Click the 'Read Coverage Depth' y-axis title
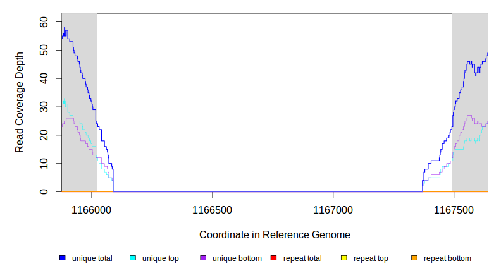This screenshot has width=501, height=273. pos(20,102)
